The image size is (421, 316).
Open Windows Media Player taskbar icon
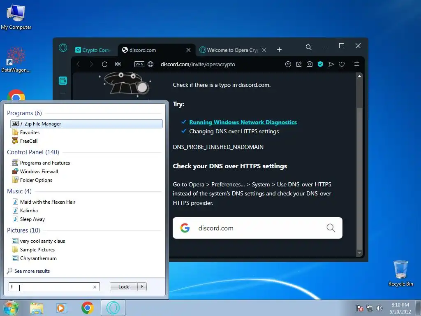click(61, 308)
